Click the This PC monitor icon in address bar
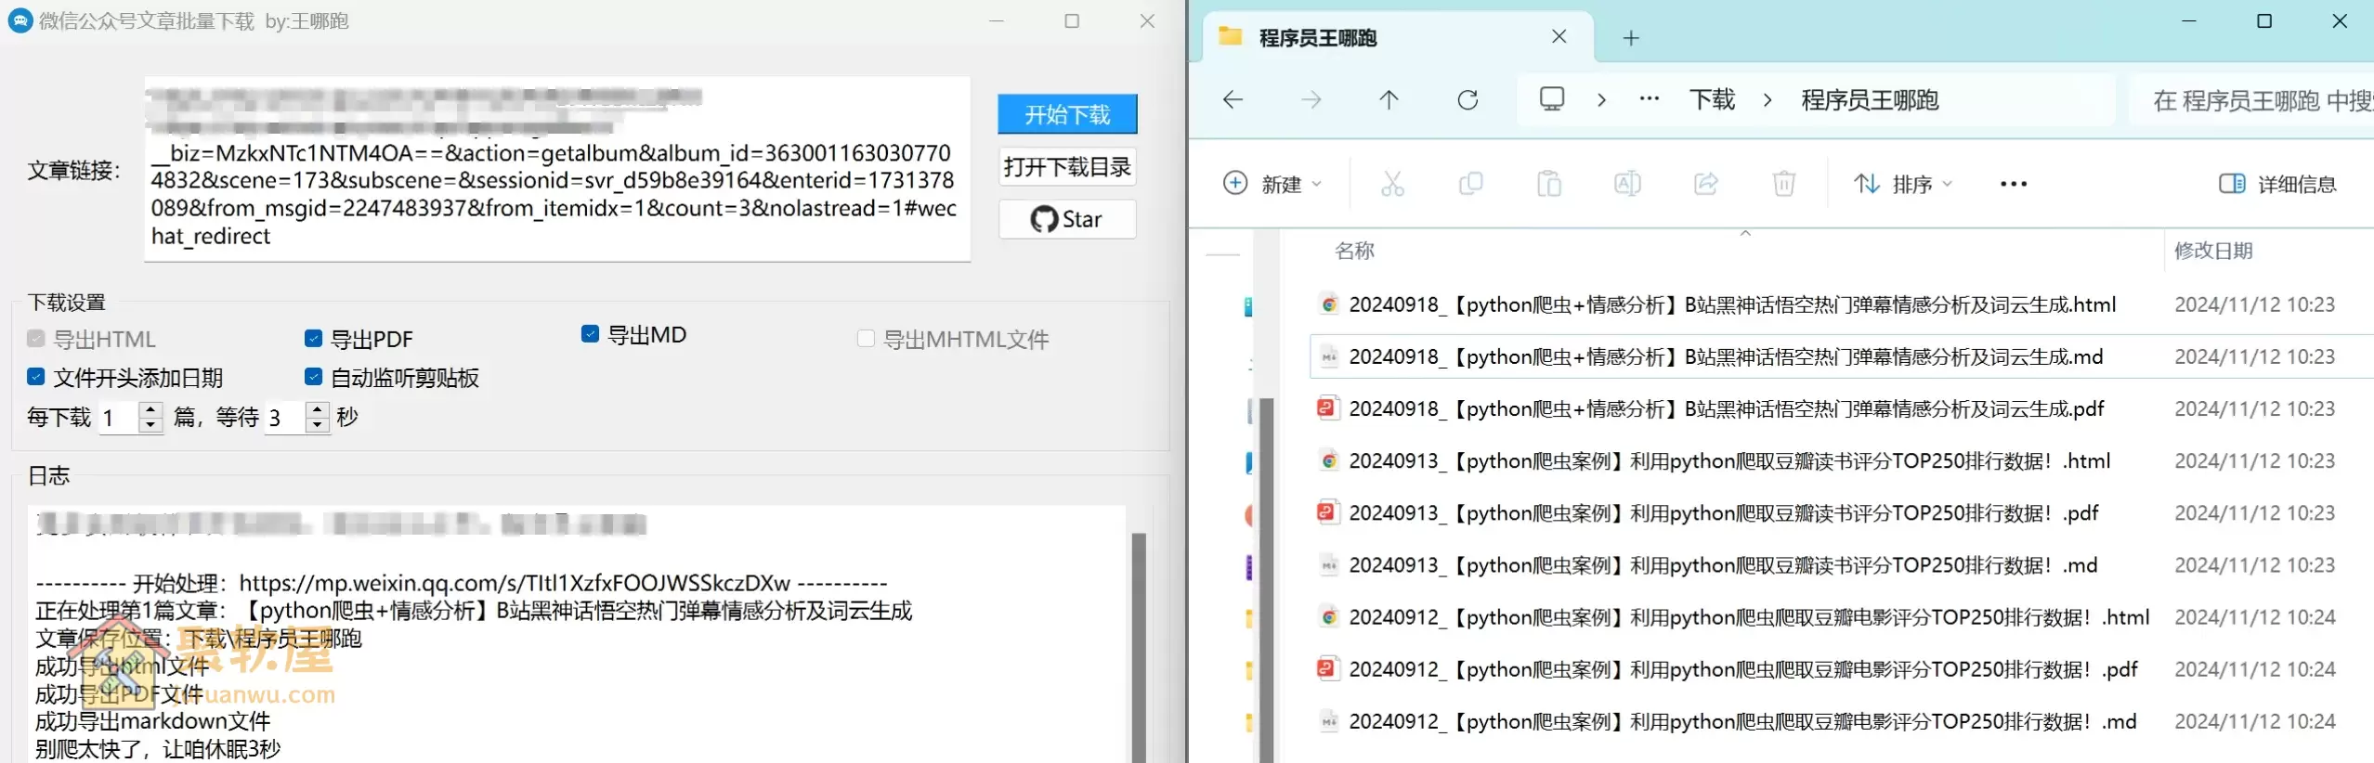Viewport: 2374px width, 763px height. (x=1552, y=99)
